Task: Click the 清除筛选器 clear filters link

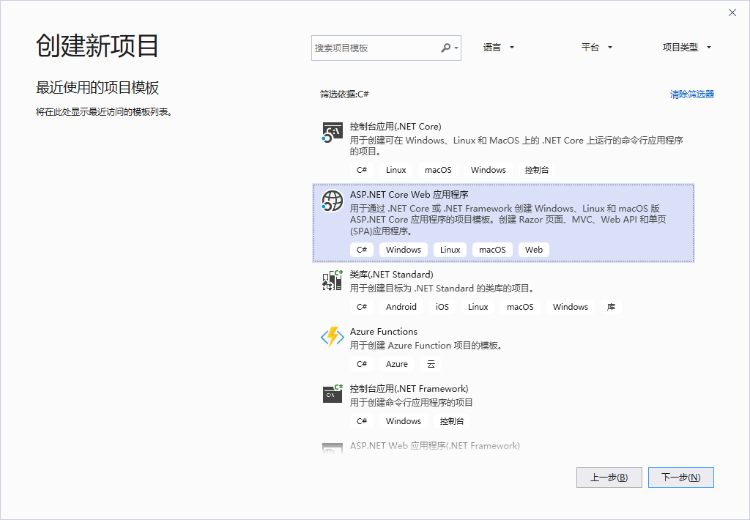Action: (x=691, y=94)
